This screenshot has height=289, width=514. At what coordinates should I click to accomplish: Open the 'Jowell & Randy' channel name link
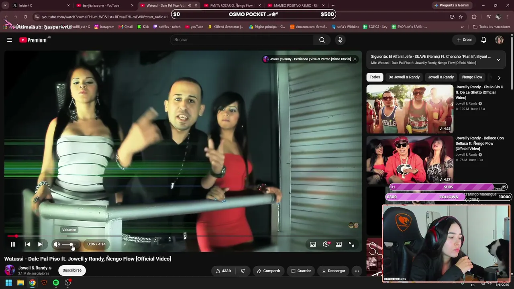(33, 268)
